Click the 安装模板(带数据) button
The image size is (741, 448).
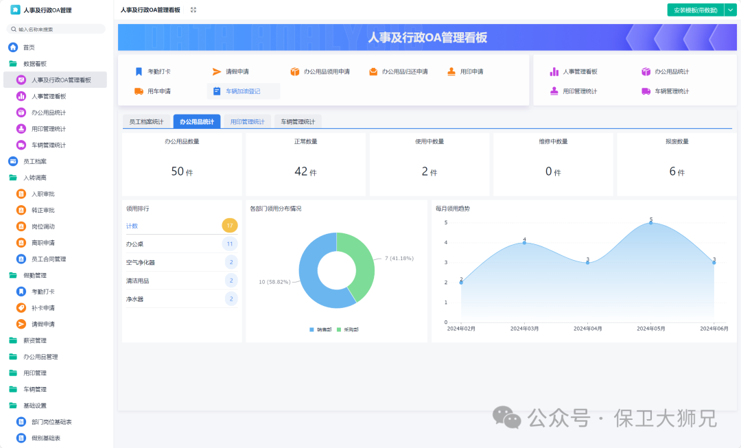click(x=695, y=10)
